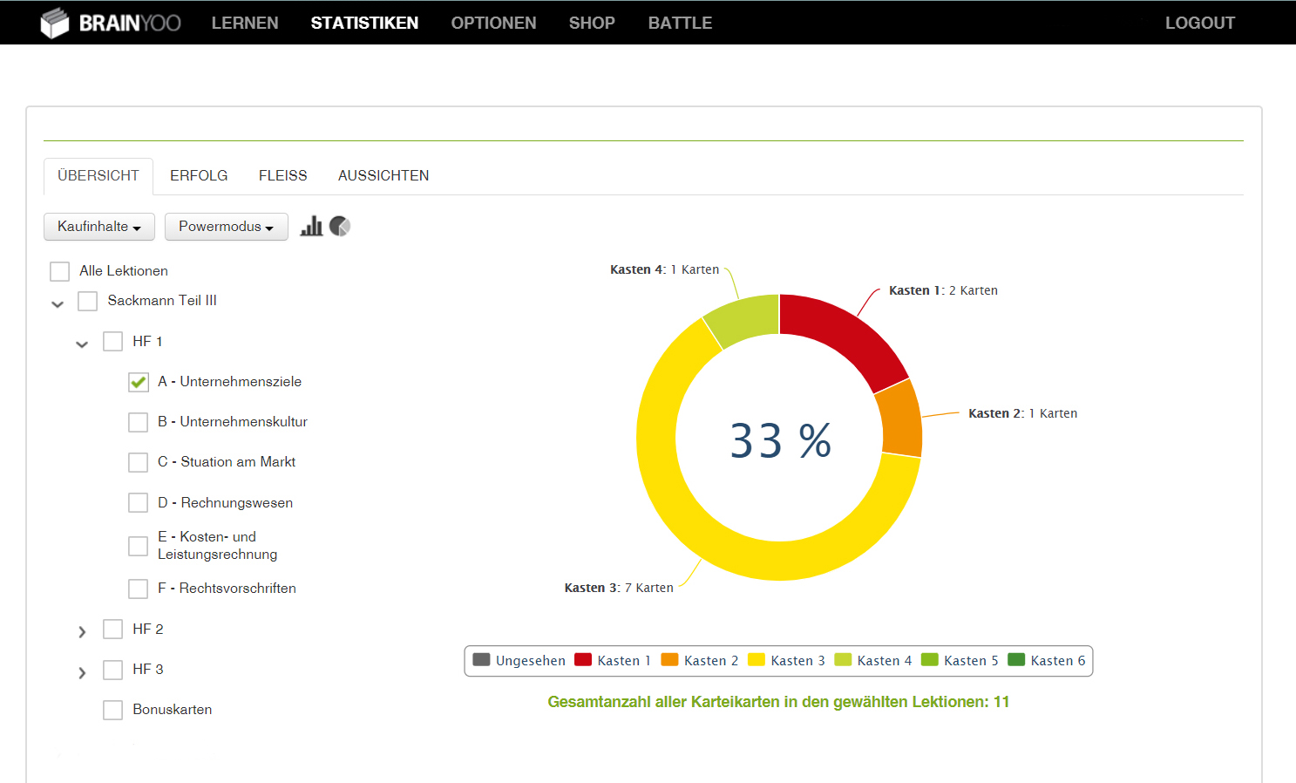This screenshot has height=783, width=1296.
Task: Switch to bar chart view icon
Action: (x=311, y=227)
